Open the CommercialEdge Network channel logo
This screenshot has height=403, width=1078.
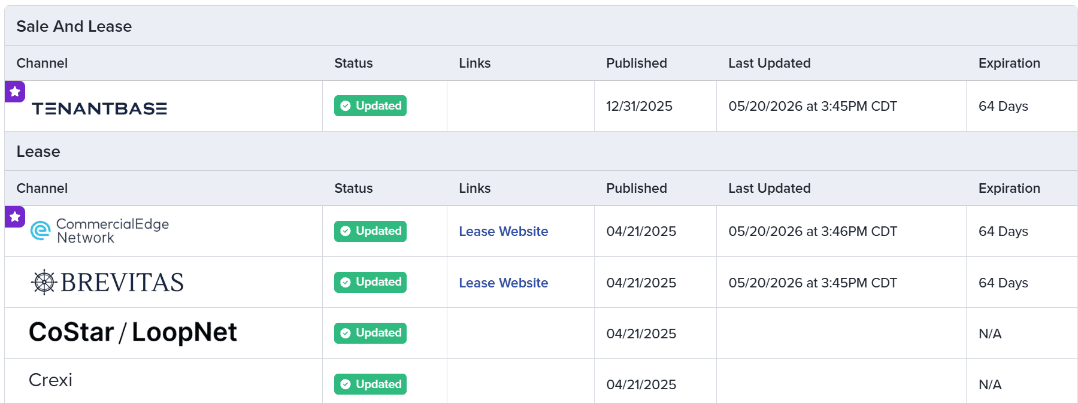tap(100, 231)
